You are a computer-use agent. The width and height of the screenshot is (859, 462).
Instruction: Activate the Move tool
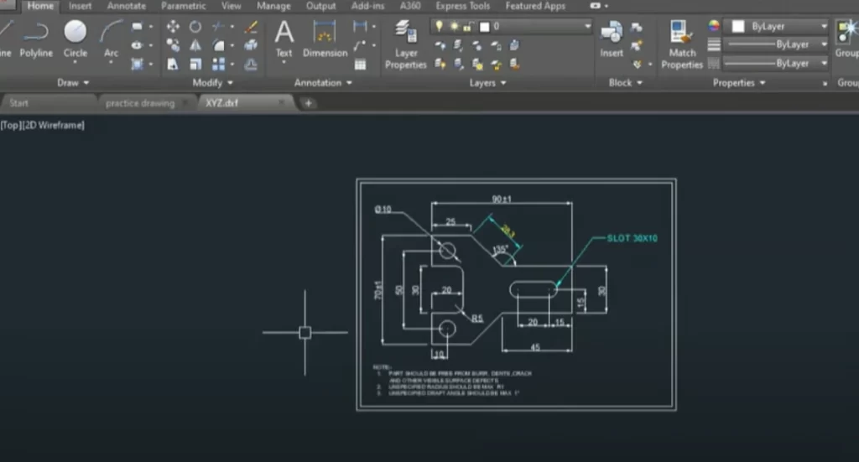[x=173, y=26]
